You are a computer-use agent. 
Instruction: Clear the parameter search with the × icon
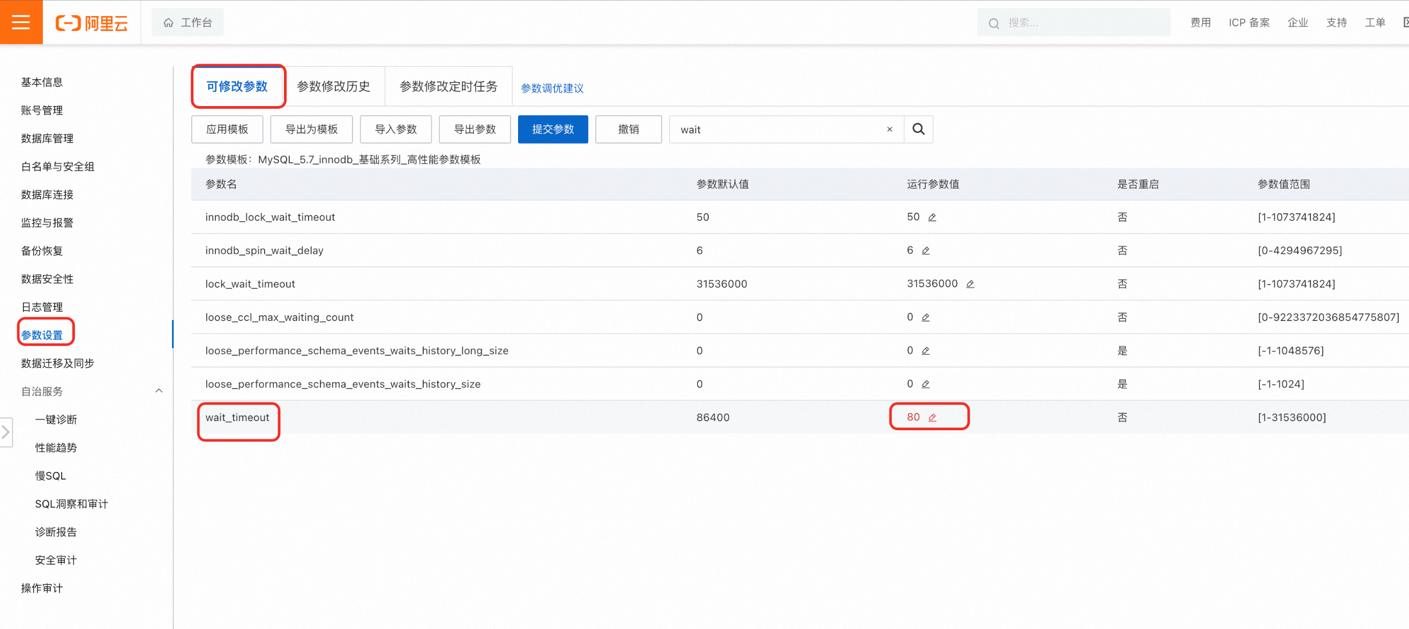[889, 130]
